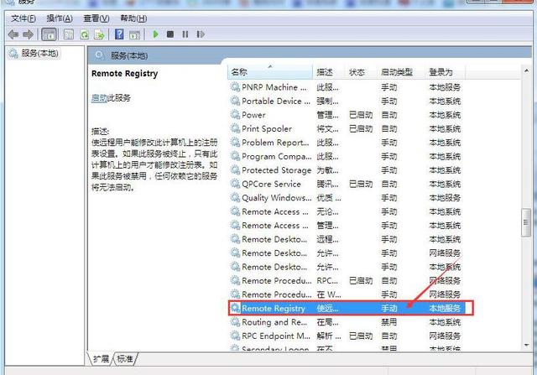Click the Refresh toolbar icon
The width and height of the screenshot is (537, 375).
[84, 34]
